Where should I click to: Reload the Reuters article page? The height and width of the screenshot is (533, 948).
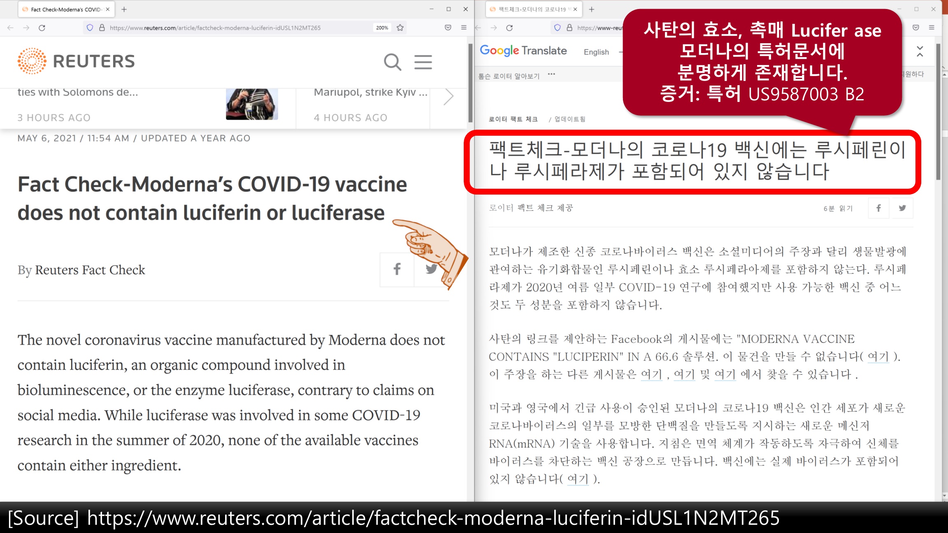pos(42,28)
